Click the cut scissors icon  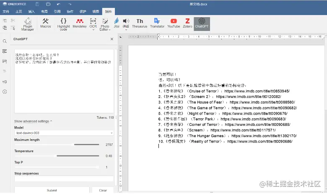tap(13, 20)
